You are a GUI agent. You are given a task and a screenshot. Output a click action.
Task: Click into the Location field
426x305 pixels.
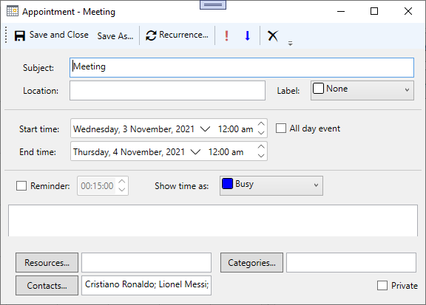pyautogui.click(x=167, y=90)
